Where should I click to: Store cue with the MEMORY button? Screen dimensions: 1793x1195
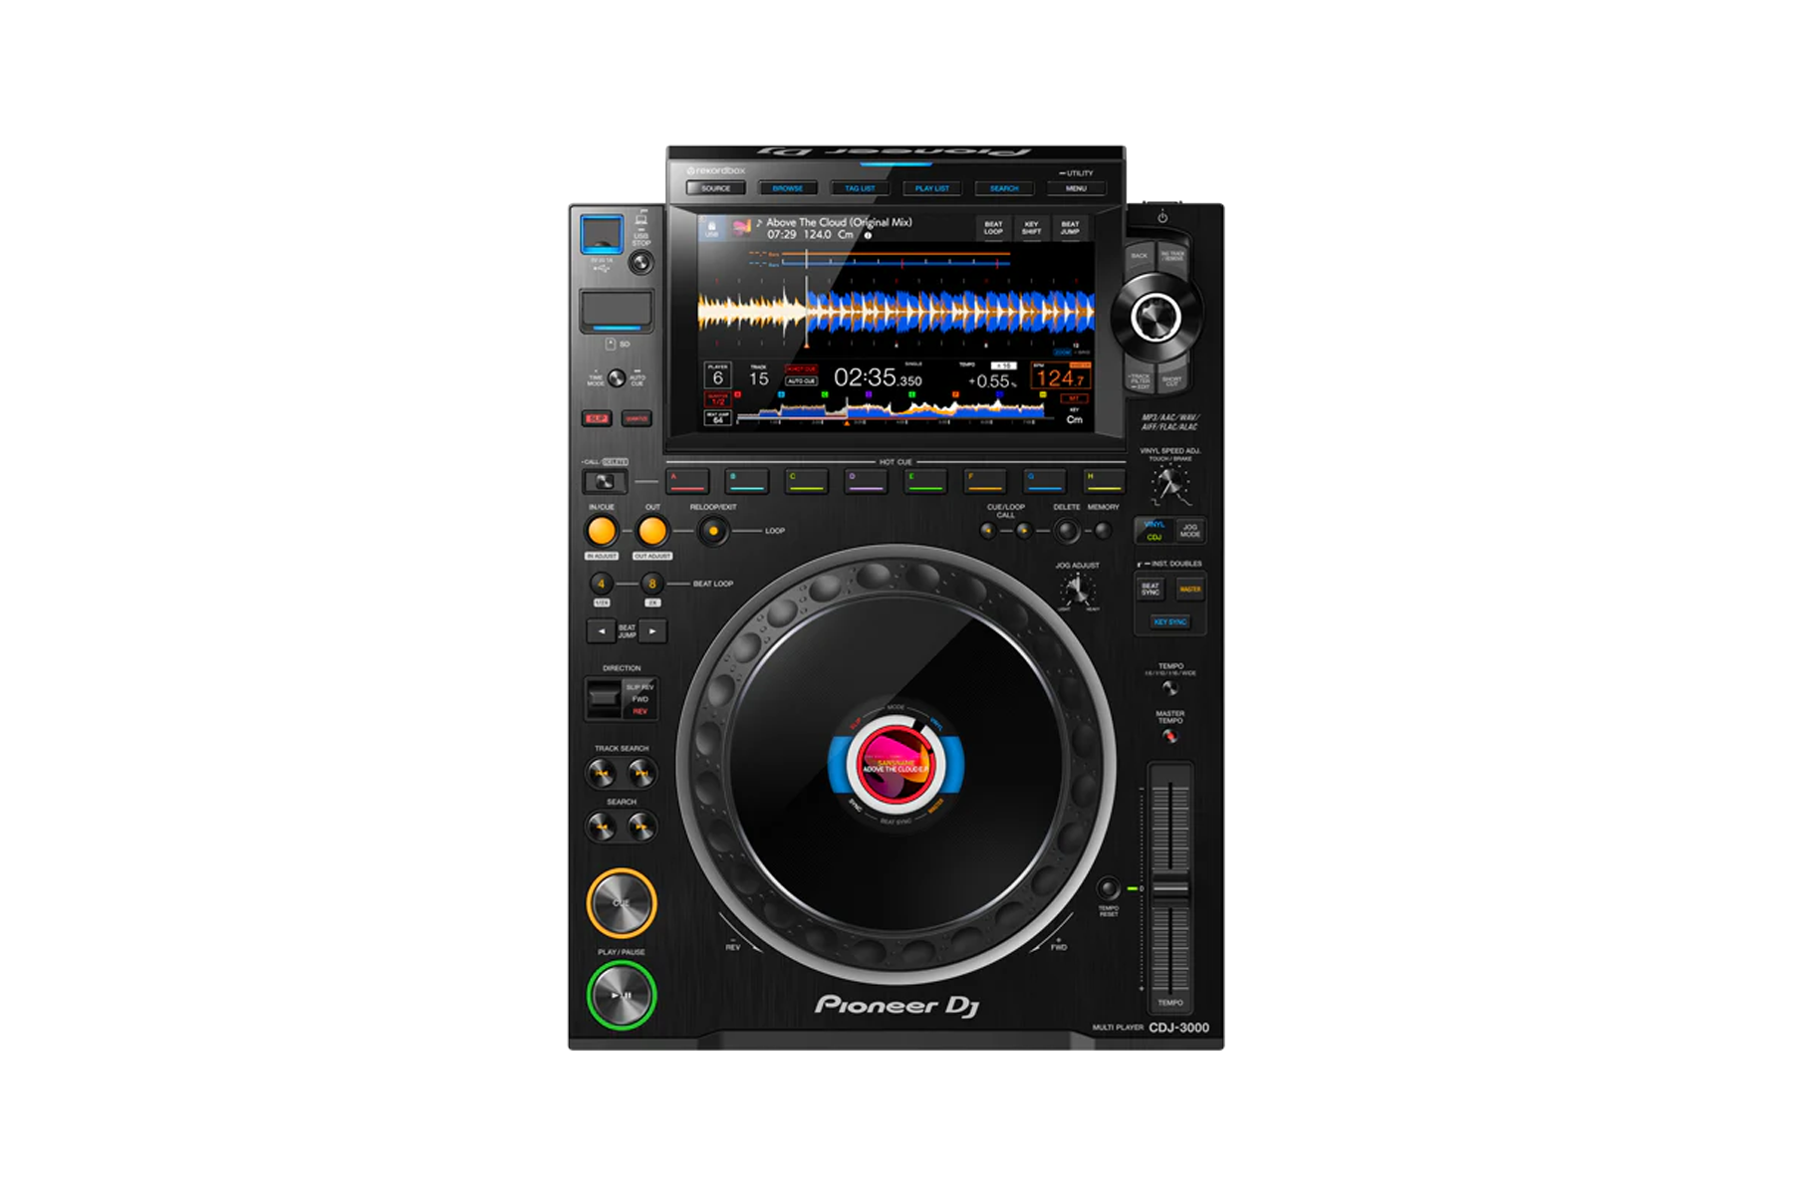pos(1103,531)
